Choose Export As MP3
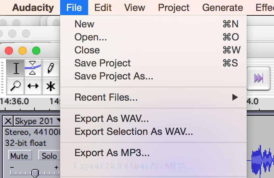This screenshot has width=274, height=178. coord(112,153)
